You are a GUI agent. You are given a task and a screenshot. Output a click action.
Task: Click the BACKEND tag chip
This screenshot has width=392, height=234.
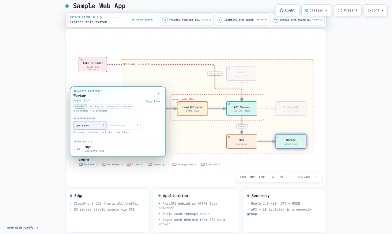(x=80, y=107)
